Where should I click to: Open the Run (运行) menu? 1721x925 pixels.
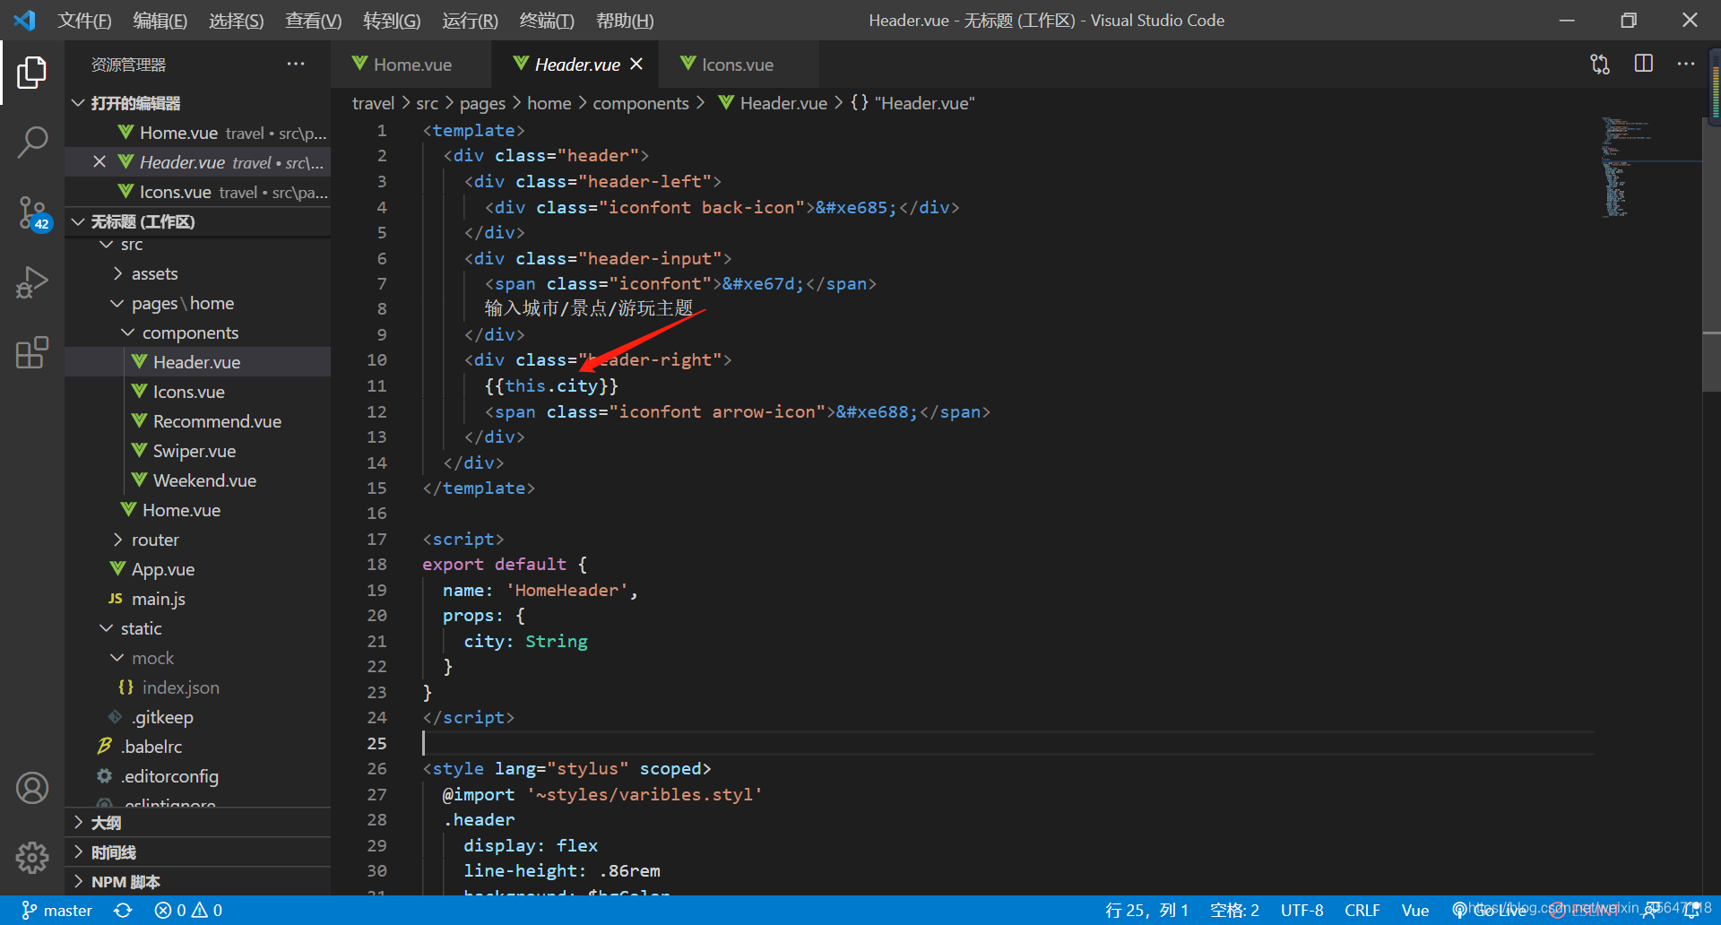coord(470,20)
